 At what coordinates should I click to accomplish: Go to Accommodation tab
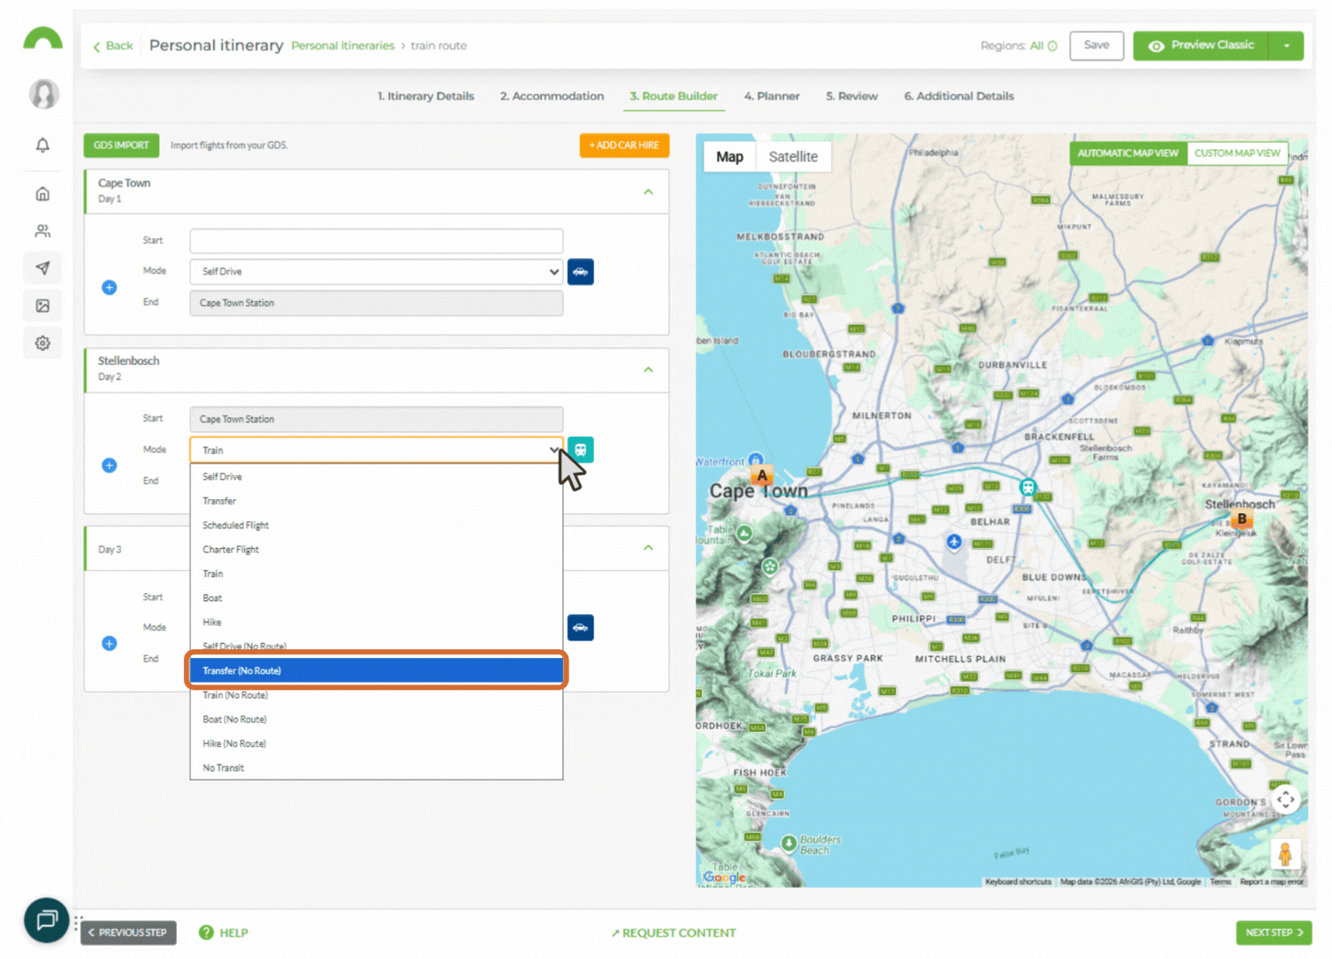551,96
